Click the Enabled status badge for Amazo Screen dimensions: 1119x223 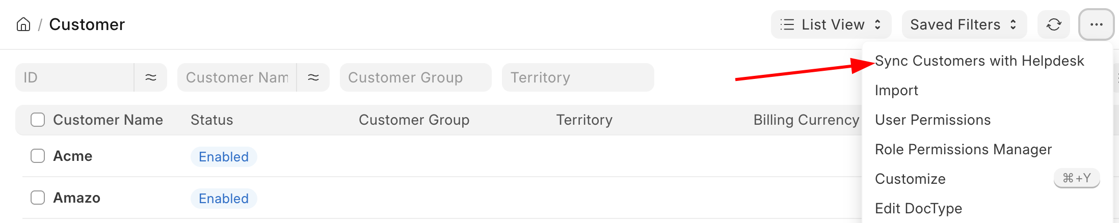coord(224,199)
